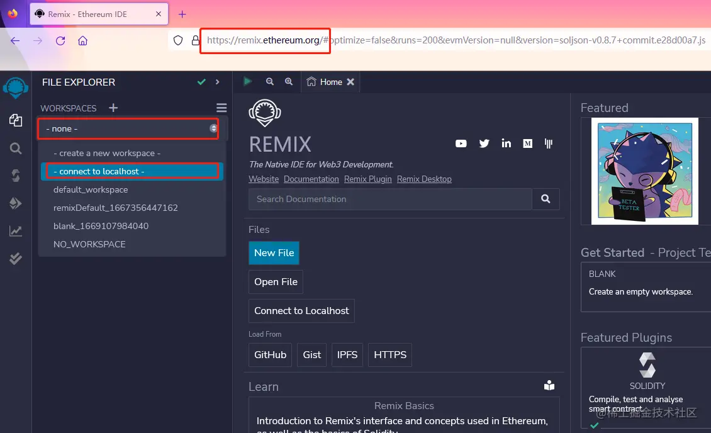The height and width of the screenshot is (433, 711).
Task: Click the New File button
Action: (274, 253)
